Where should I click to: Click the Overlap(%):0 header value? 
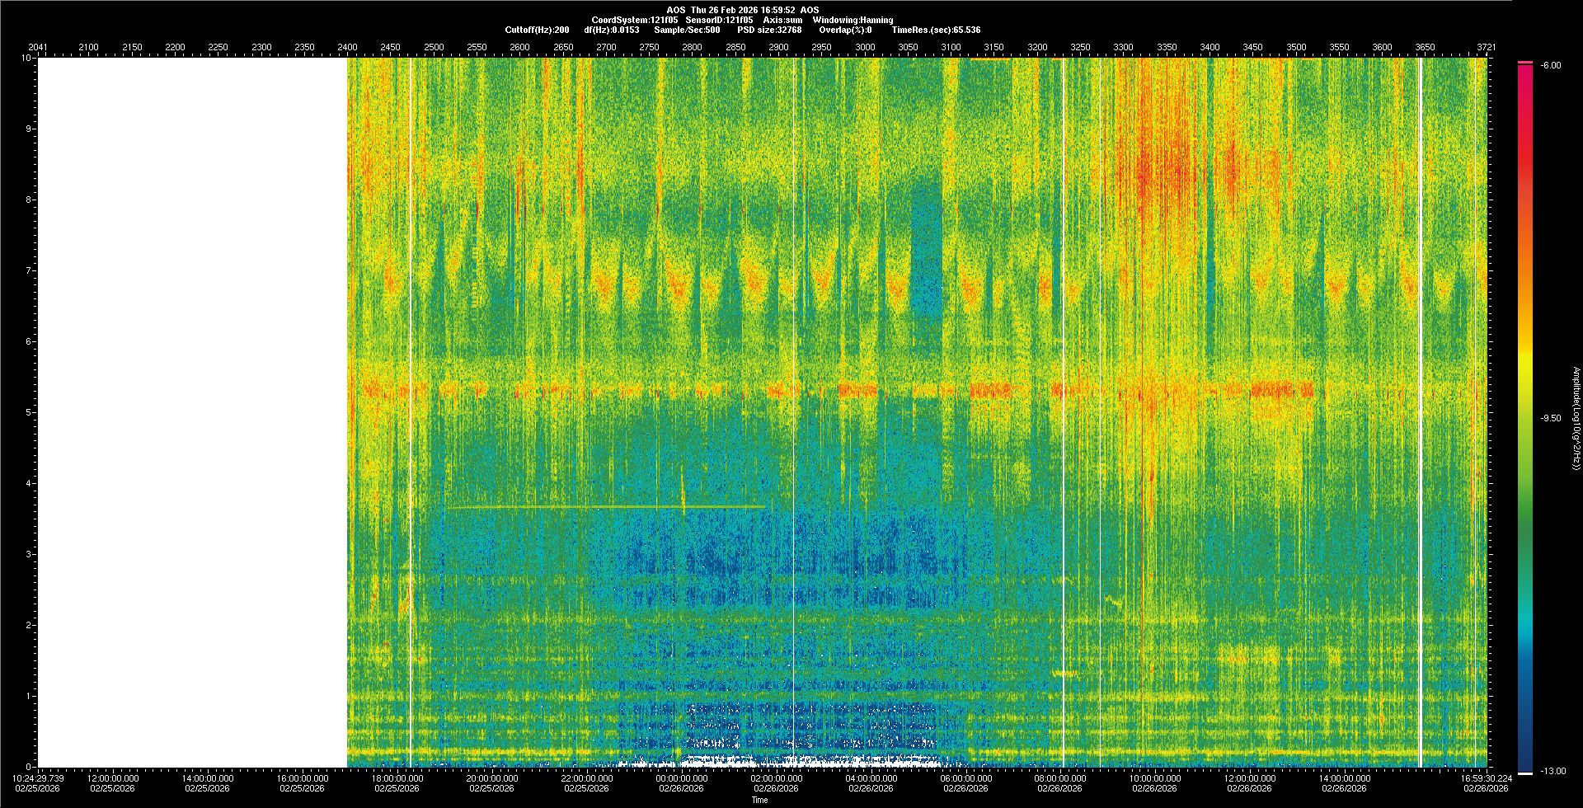[845, 30]
